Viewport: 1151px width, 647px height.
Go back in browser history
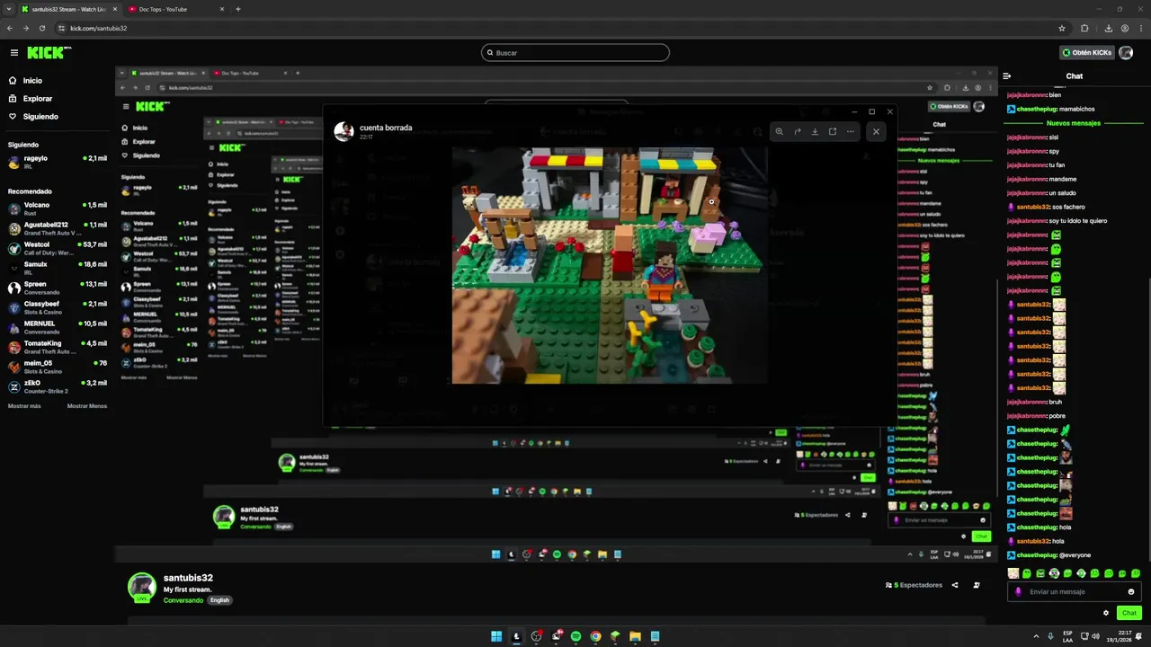tap(10, 28)
